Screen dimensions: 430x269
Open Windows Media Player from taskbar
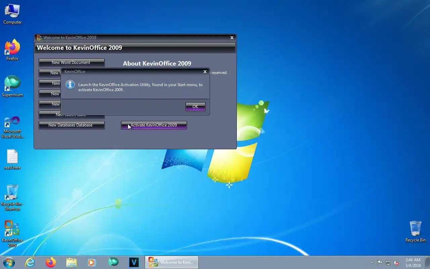92,262
